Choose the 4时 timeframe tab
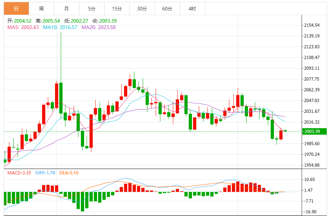 point(192,9)
